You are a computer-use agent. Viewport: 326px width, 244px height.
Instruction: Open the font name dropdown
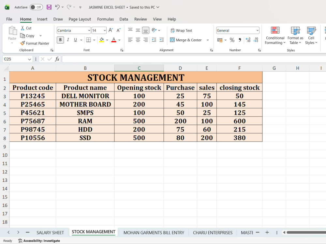pyautogui.click(x=89, y=31)
